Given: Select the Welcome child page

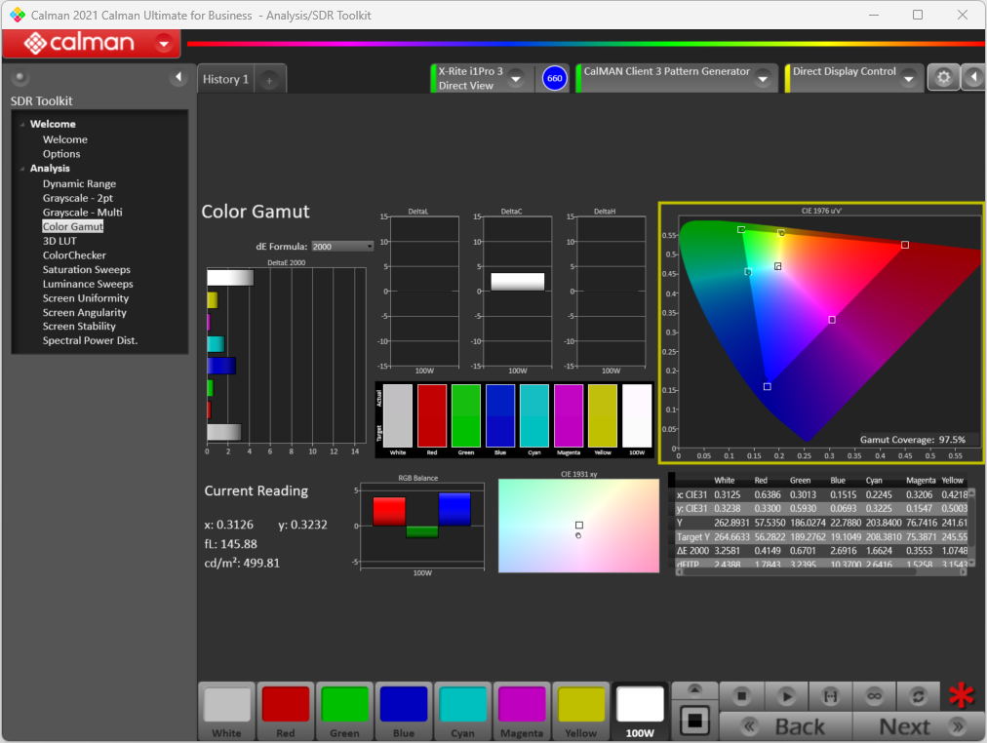Looking at the screenshot, I should [x=64, y=139].
